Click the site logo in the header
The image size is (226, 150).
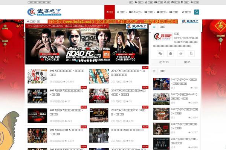44,12
